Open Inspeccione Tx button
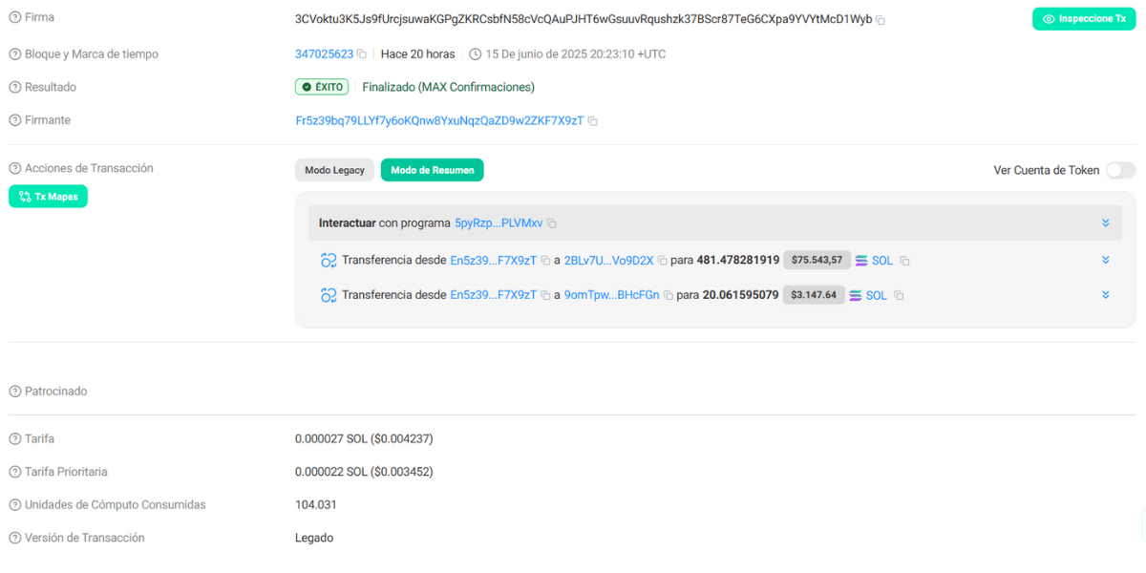This screenshot has width=1146, height=573. (1084, 19)
